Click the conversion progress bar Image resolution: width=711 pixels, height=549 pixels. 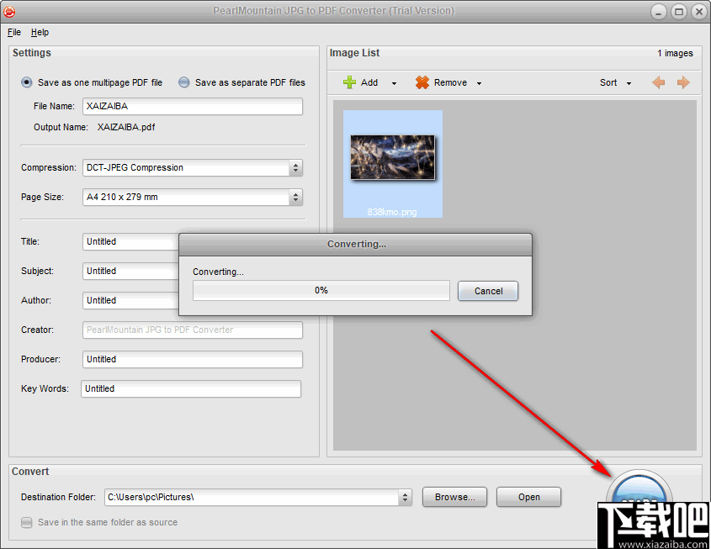tap(321, 291)
